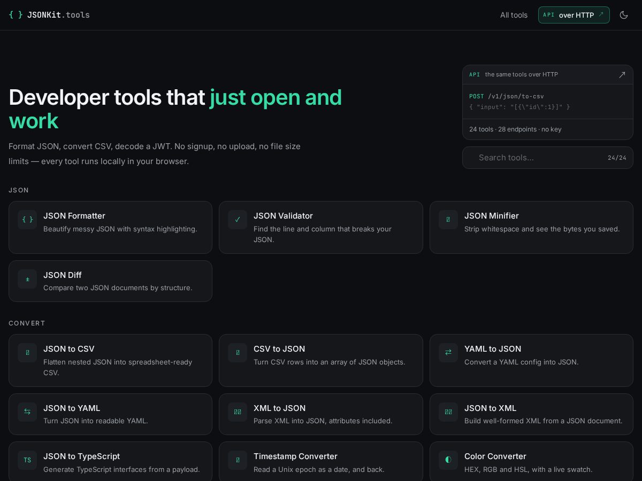Viewport: 642px width, 481px height.
Task: Click the JSON to XML icon
Action: 448,412
